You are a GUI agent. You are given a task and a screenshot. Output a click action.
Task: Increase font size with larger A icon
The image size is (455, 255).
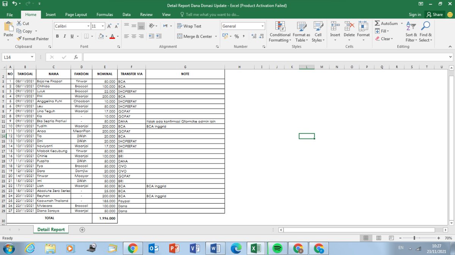click(x=109, y=26)
